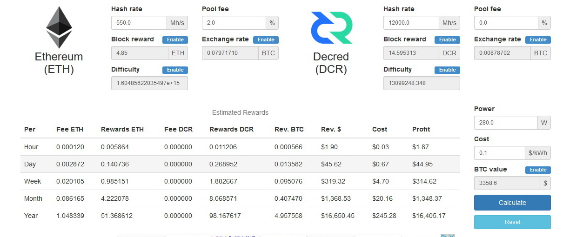Image resolution: width=583 pixels, height=237 pixels.
Task: Focus the Power input showing 280.0
Action: click(x=506, y=123)
